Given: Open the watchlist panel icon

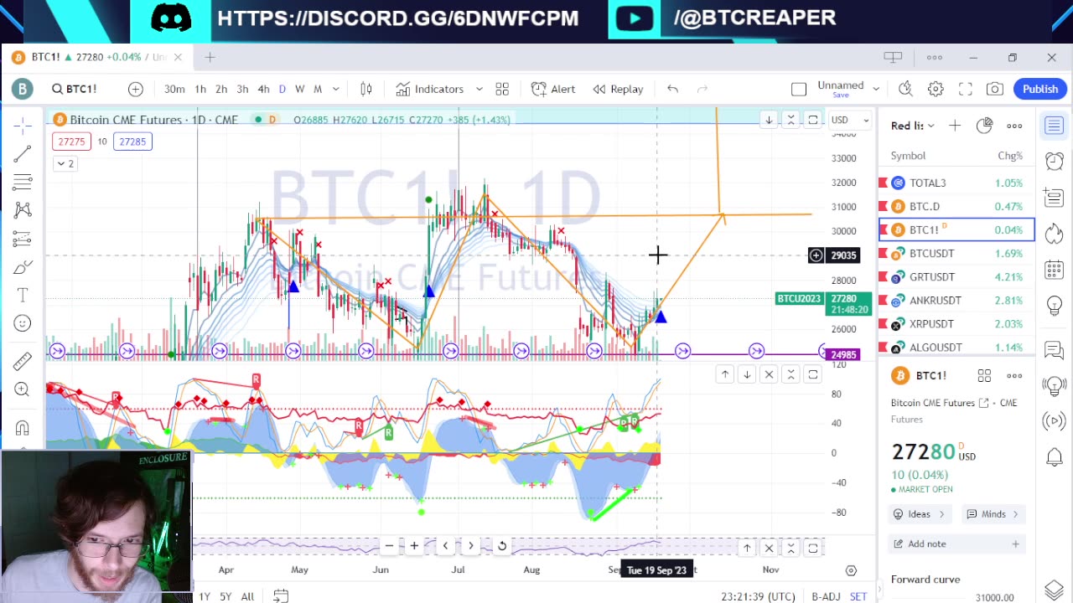Looking at the screenshot, I should click(1055, 126).
